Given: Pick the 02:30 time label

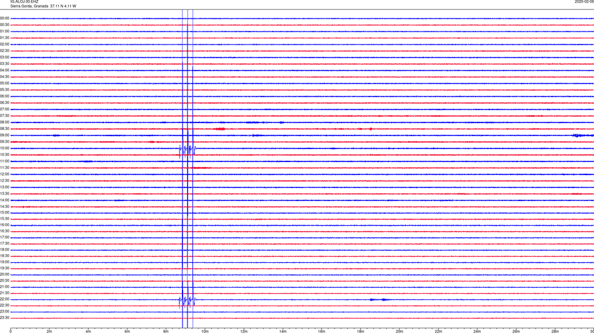Looking at the screenshot, I should click(4, 50).
